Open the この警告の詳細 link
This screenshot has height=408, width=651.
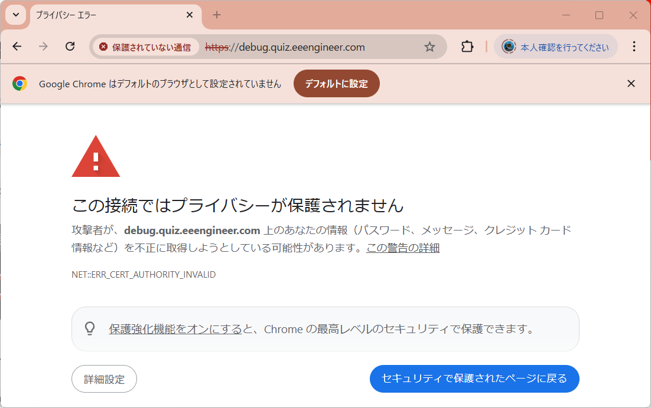402,248
